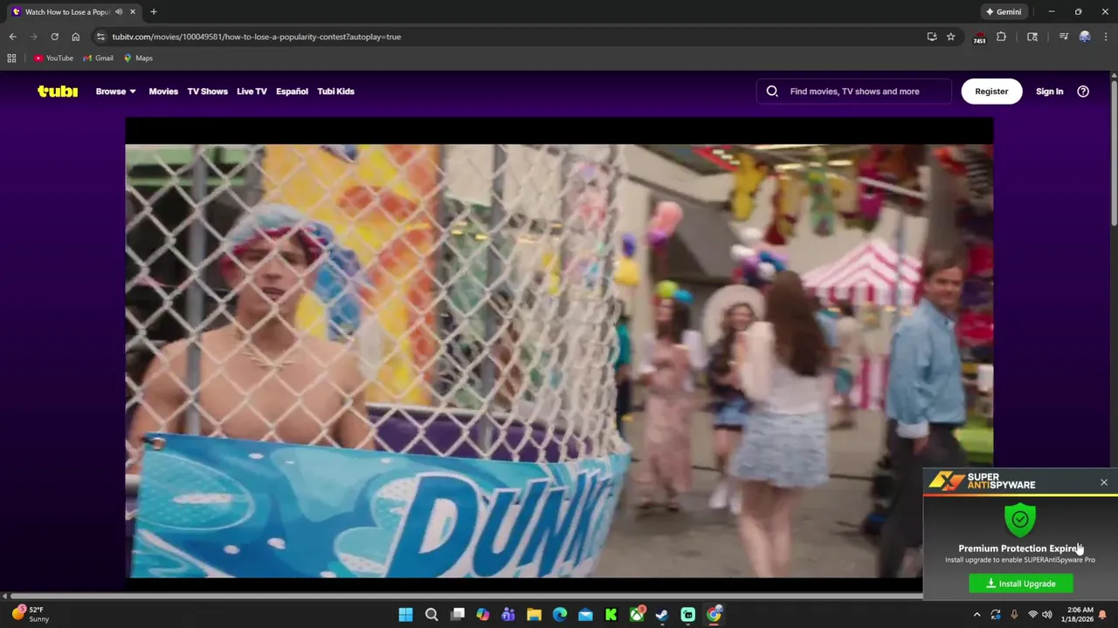The width and height of the screenshot is (1118, 628).
Task: Close the Tubi browser tab
Action: coord(133,12)
